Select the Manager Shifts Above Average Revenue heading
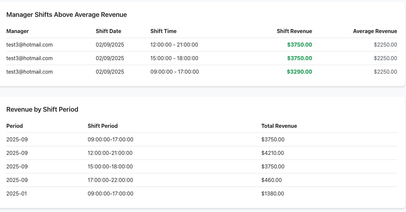Viewport: 406px width, 212px height. coord(67,15)
